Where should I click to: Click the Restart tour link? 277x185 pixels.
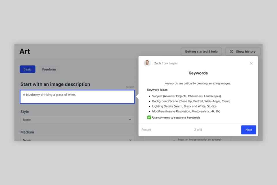coord(146,130)
